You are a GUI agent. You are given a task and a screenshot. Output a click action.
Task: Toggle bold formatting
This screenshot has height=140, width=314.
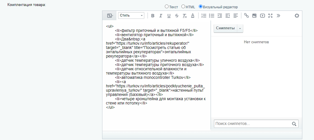tap(153, 16)
